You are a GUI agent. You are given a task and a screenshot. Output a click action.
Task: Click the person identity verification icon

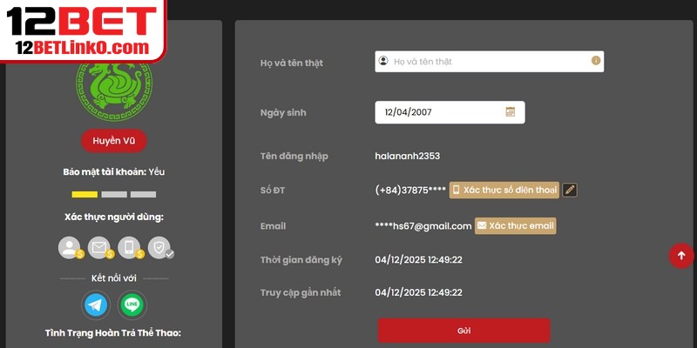[70, 248]
